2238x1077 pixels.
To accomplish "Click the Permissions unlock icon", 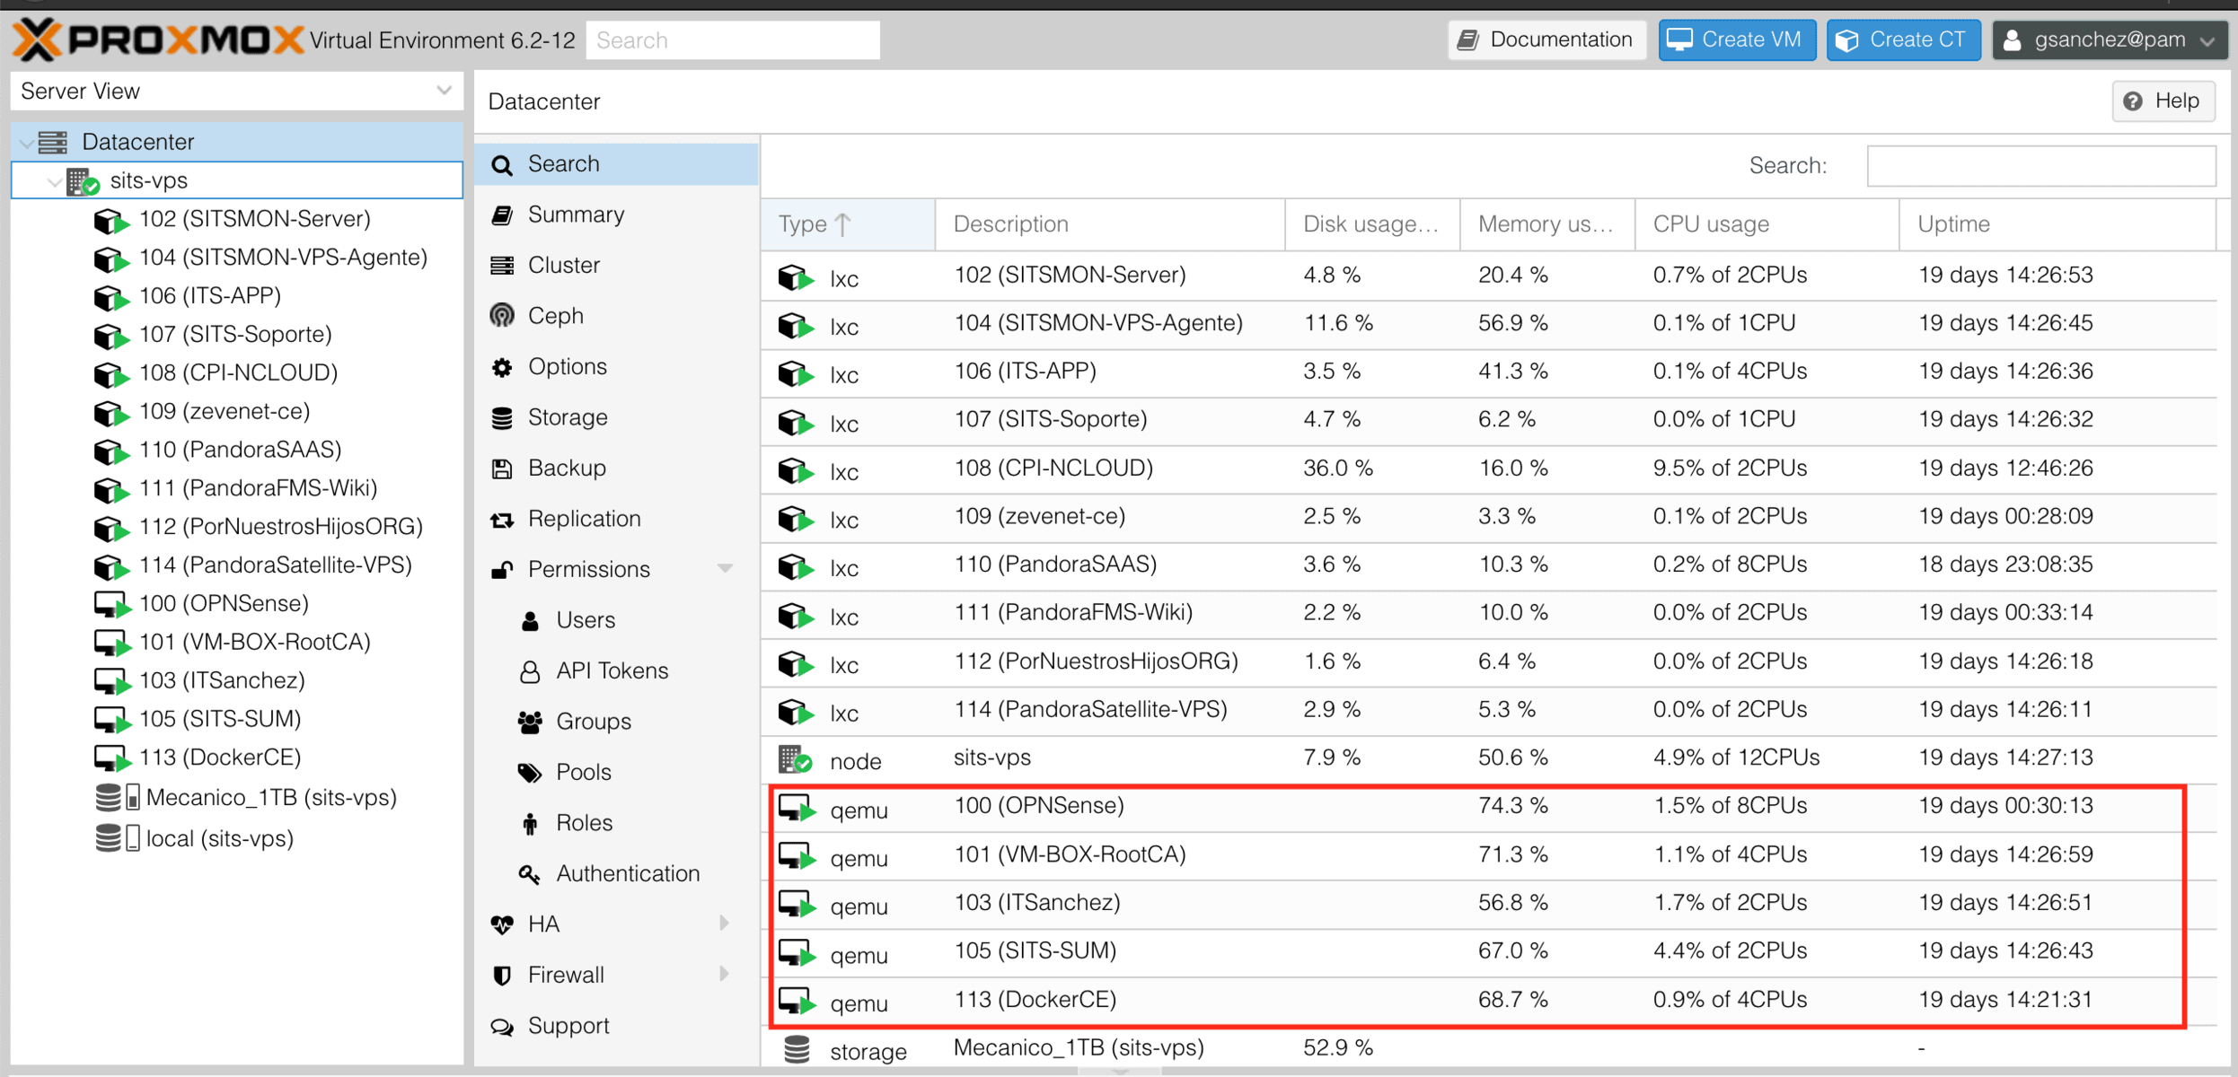I will [x=502, y=570].
